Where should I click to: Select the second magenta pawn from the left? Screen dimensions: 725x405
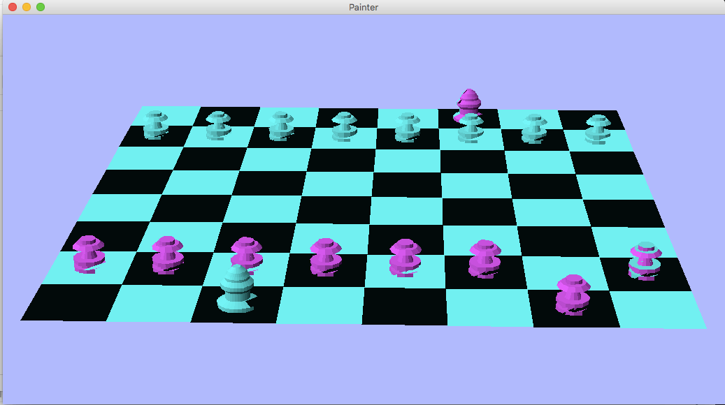pos(168,256)
